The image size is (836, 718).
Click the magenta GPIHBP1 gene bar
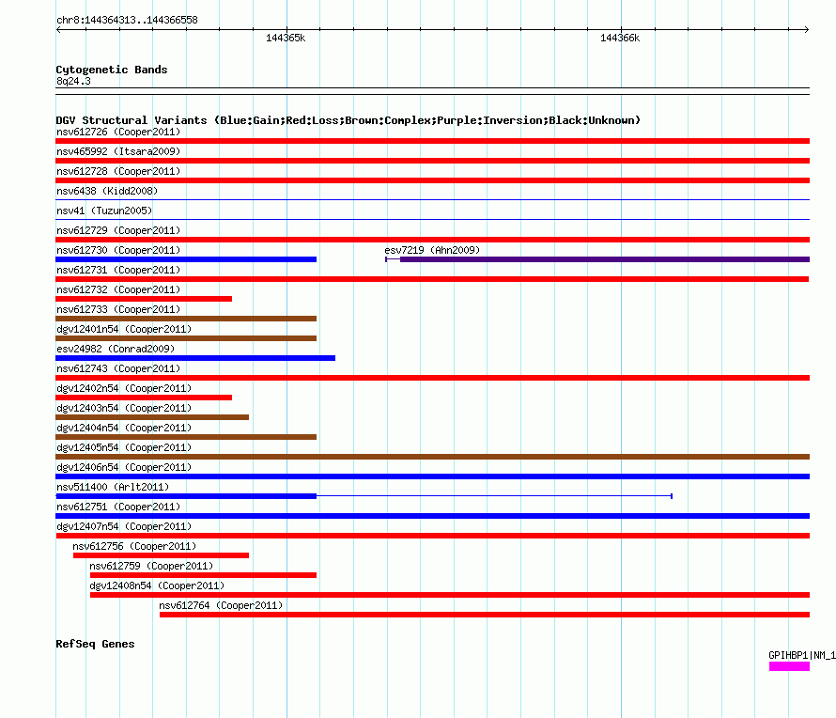coord(789,666)
